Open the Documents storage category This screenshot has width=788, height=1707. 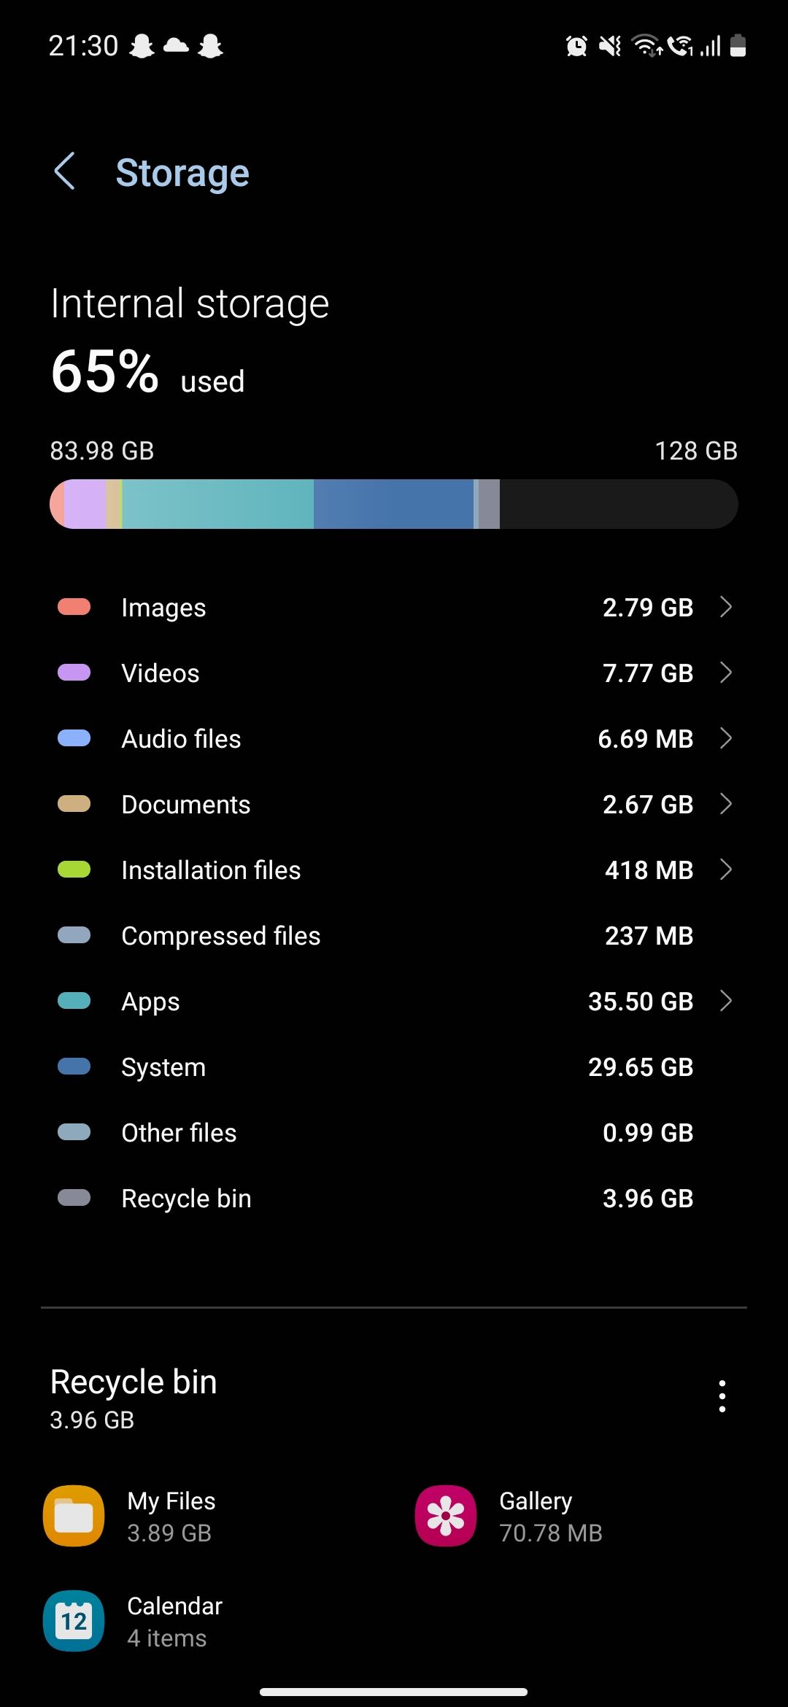click(394, 804)
